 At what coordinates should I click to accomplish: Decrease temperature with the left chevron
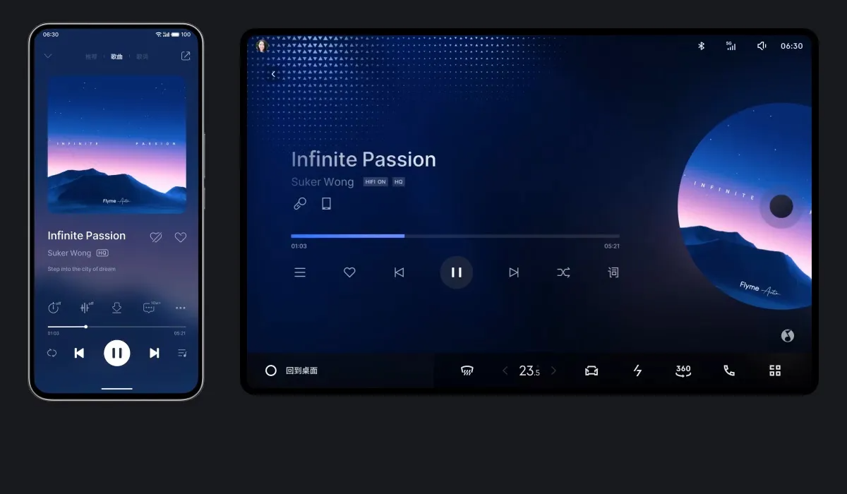tap(505, 370)
